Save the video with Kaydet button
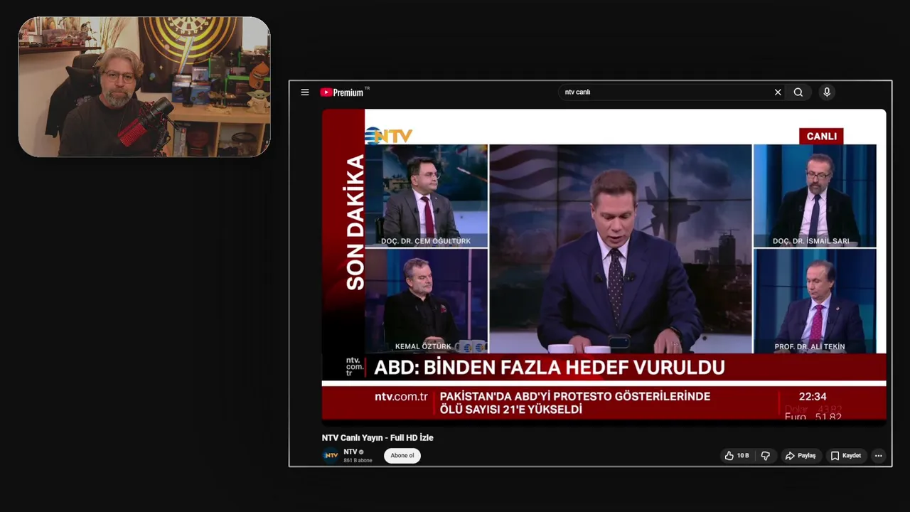The image size is (910, 512). 845,456
